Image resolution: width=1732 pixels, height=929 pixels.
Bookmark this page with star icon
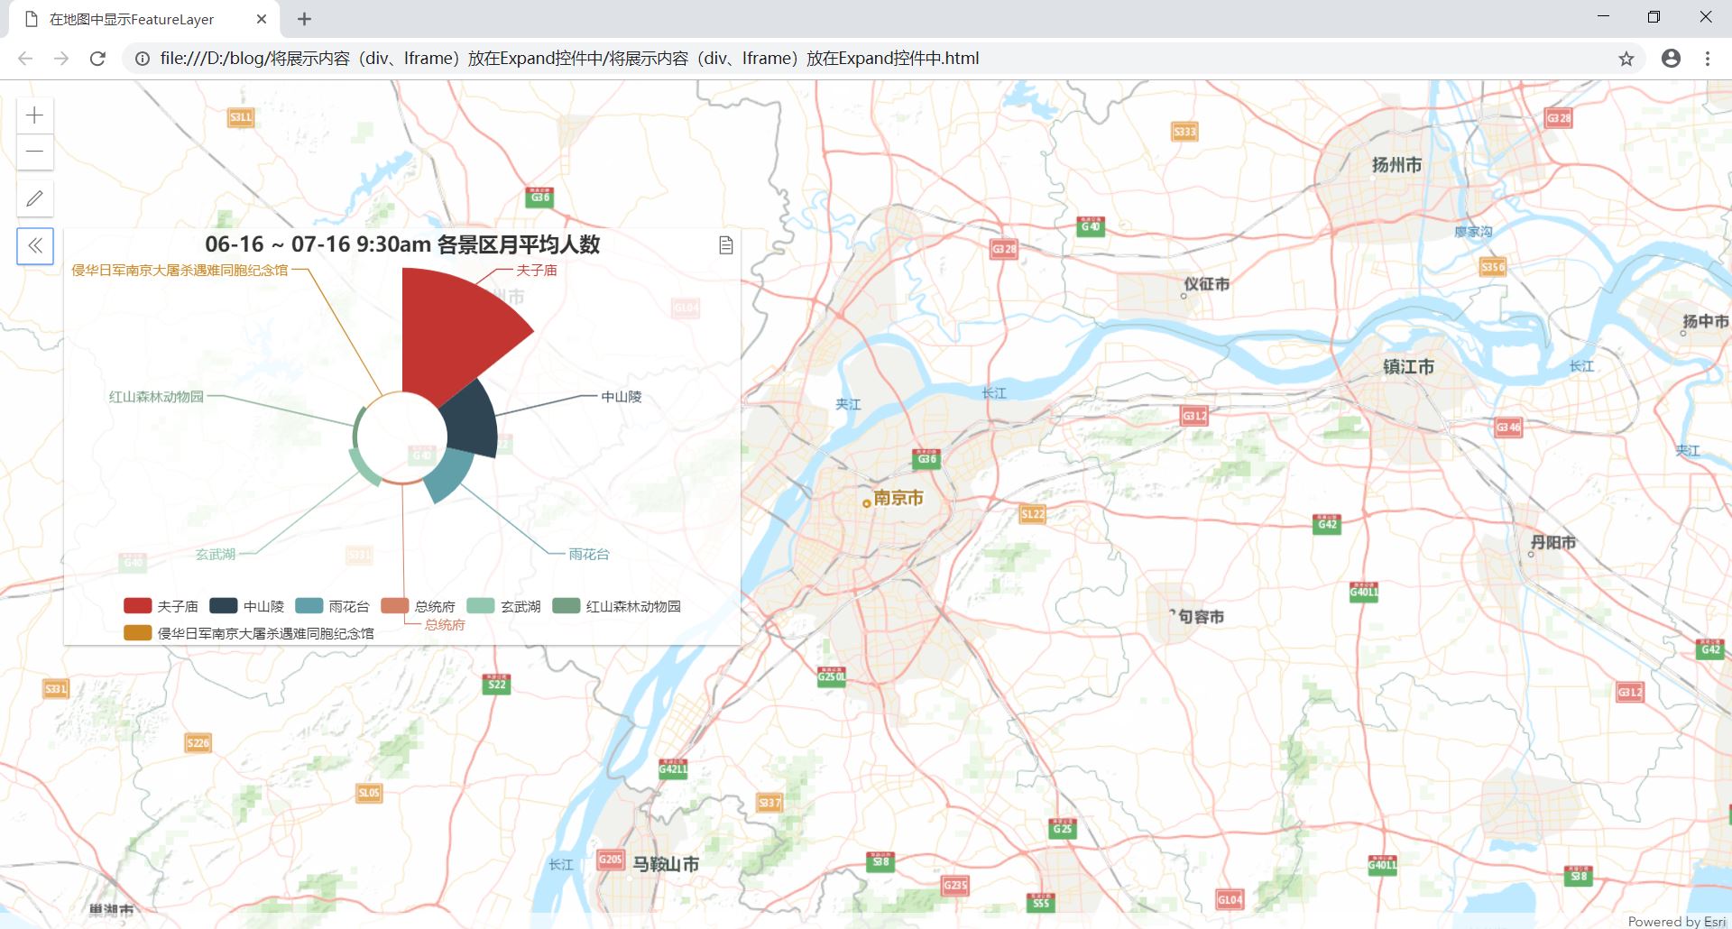[x=1626, y=59]
